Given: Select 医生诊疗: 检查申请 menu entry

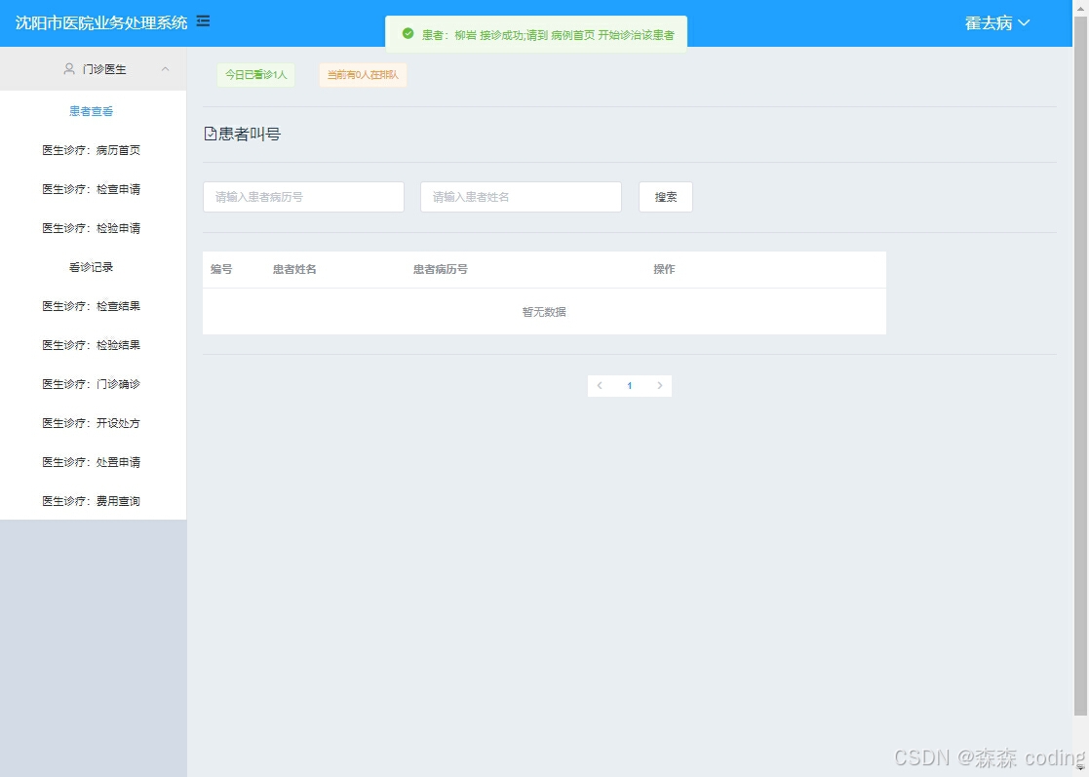Looking at the screenshot, I should 91,189.
